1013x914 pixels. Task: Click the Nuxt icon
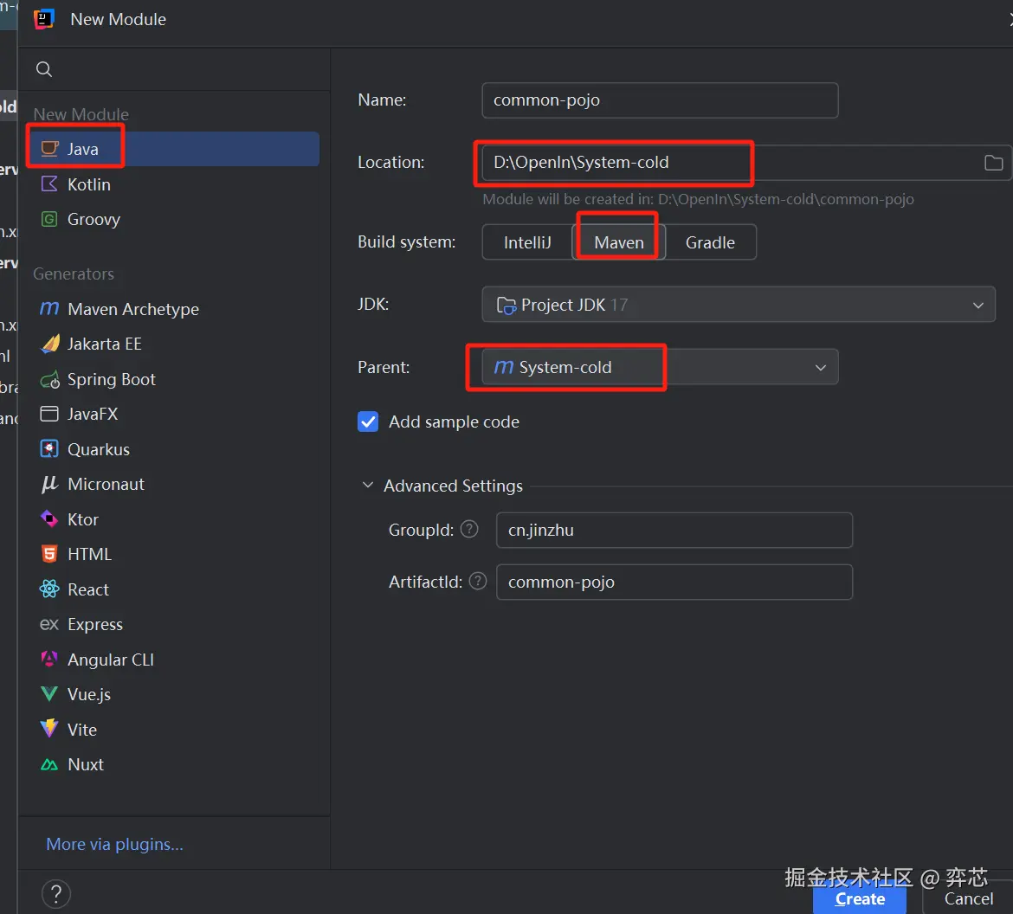(49, 765)
